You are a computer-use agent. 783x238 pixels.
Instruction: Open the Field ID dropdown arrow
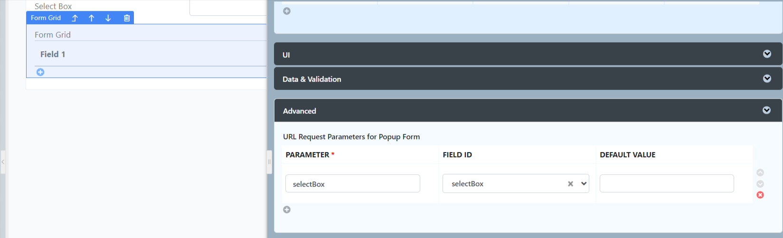coord(584,184)
